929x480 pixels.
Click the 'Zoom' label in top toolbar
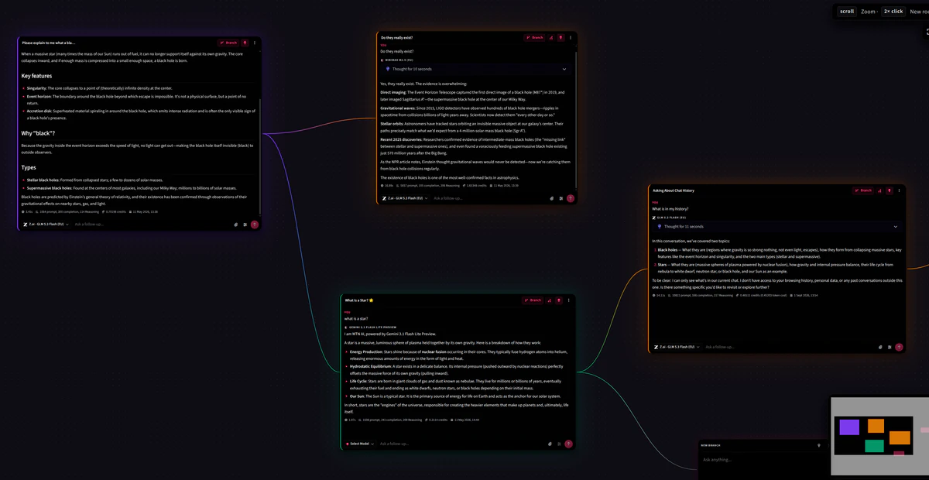point(869,12)
